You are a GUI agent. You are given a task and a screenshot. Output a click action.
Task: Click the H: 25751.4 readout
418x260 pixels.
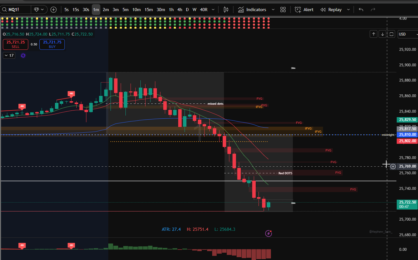pyautogui.click(x=197, y=229)
